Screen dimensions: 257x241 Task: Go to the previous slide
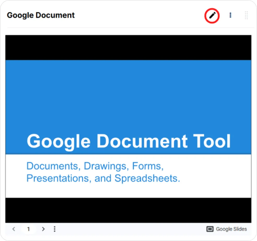pyautogui.click(x=14, y=229)
